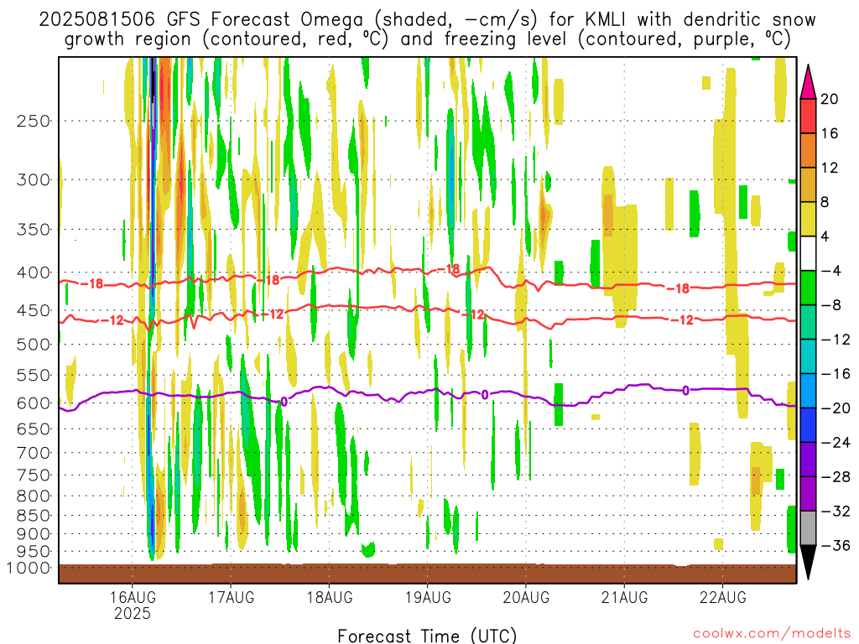Click the positive 8 value on the colorbar scale
The height and width of the screenshot is (644, 859).
pyautogui.click(x=825, y=202)
